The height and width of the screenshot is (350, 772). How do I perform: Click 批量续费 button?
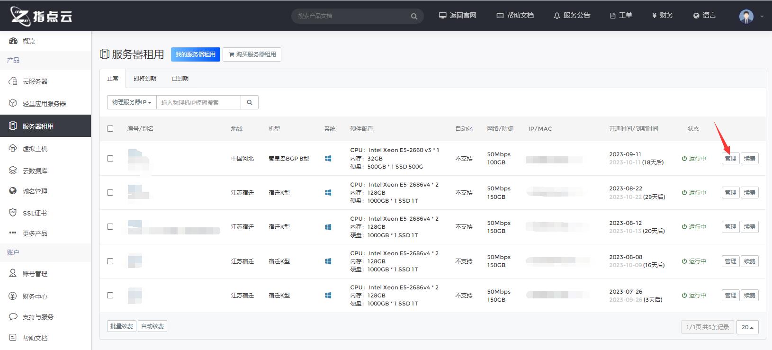(122, 326)
